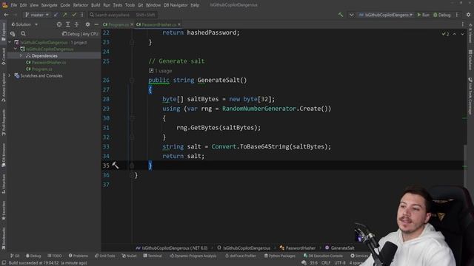Open the master branch dropdown
474x266 pixels.
pyautogui.click(x=37, y=15)
